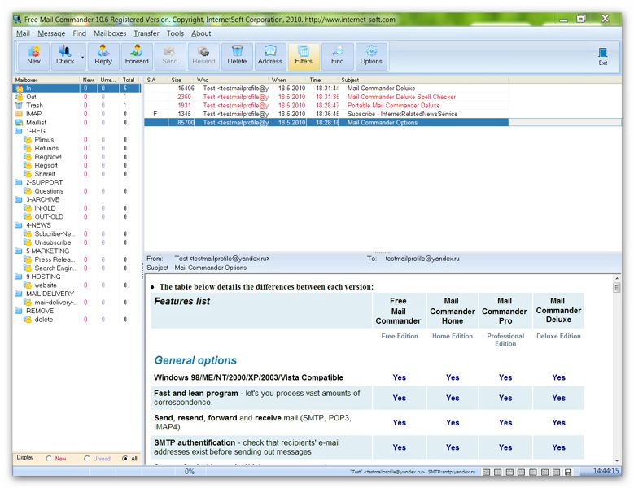Collapse the 1-REG folder group
The height and width of the screenshot is (488, 634).
[19, 131]
